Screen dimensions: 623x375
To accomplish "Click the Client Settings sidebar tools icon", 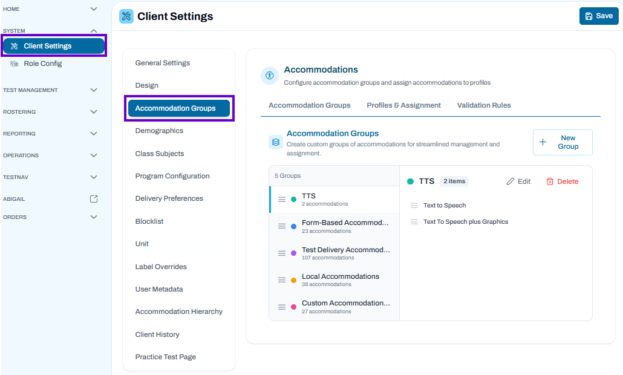I will pyautogui.click(x=15, y=46).
